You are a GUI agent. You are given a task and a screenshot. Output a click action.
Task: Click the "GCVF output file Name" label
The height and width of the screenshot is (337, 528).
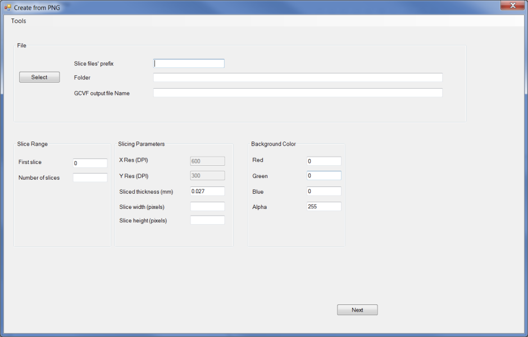click(x=102, y=93)
